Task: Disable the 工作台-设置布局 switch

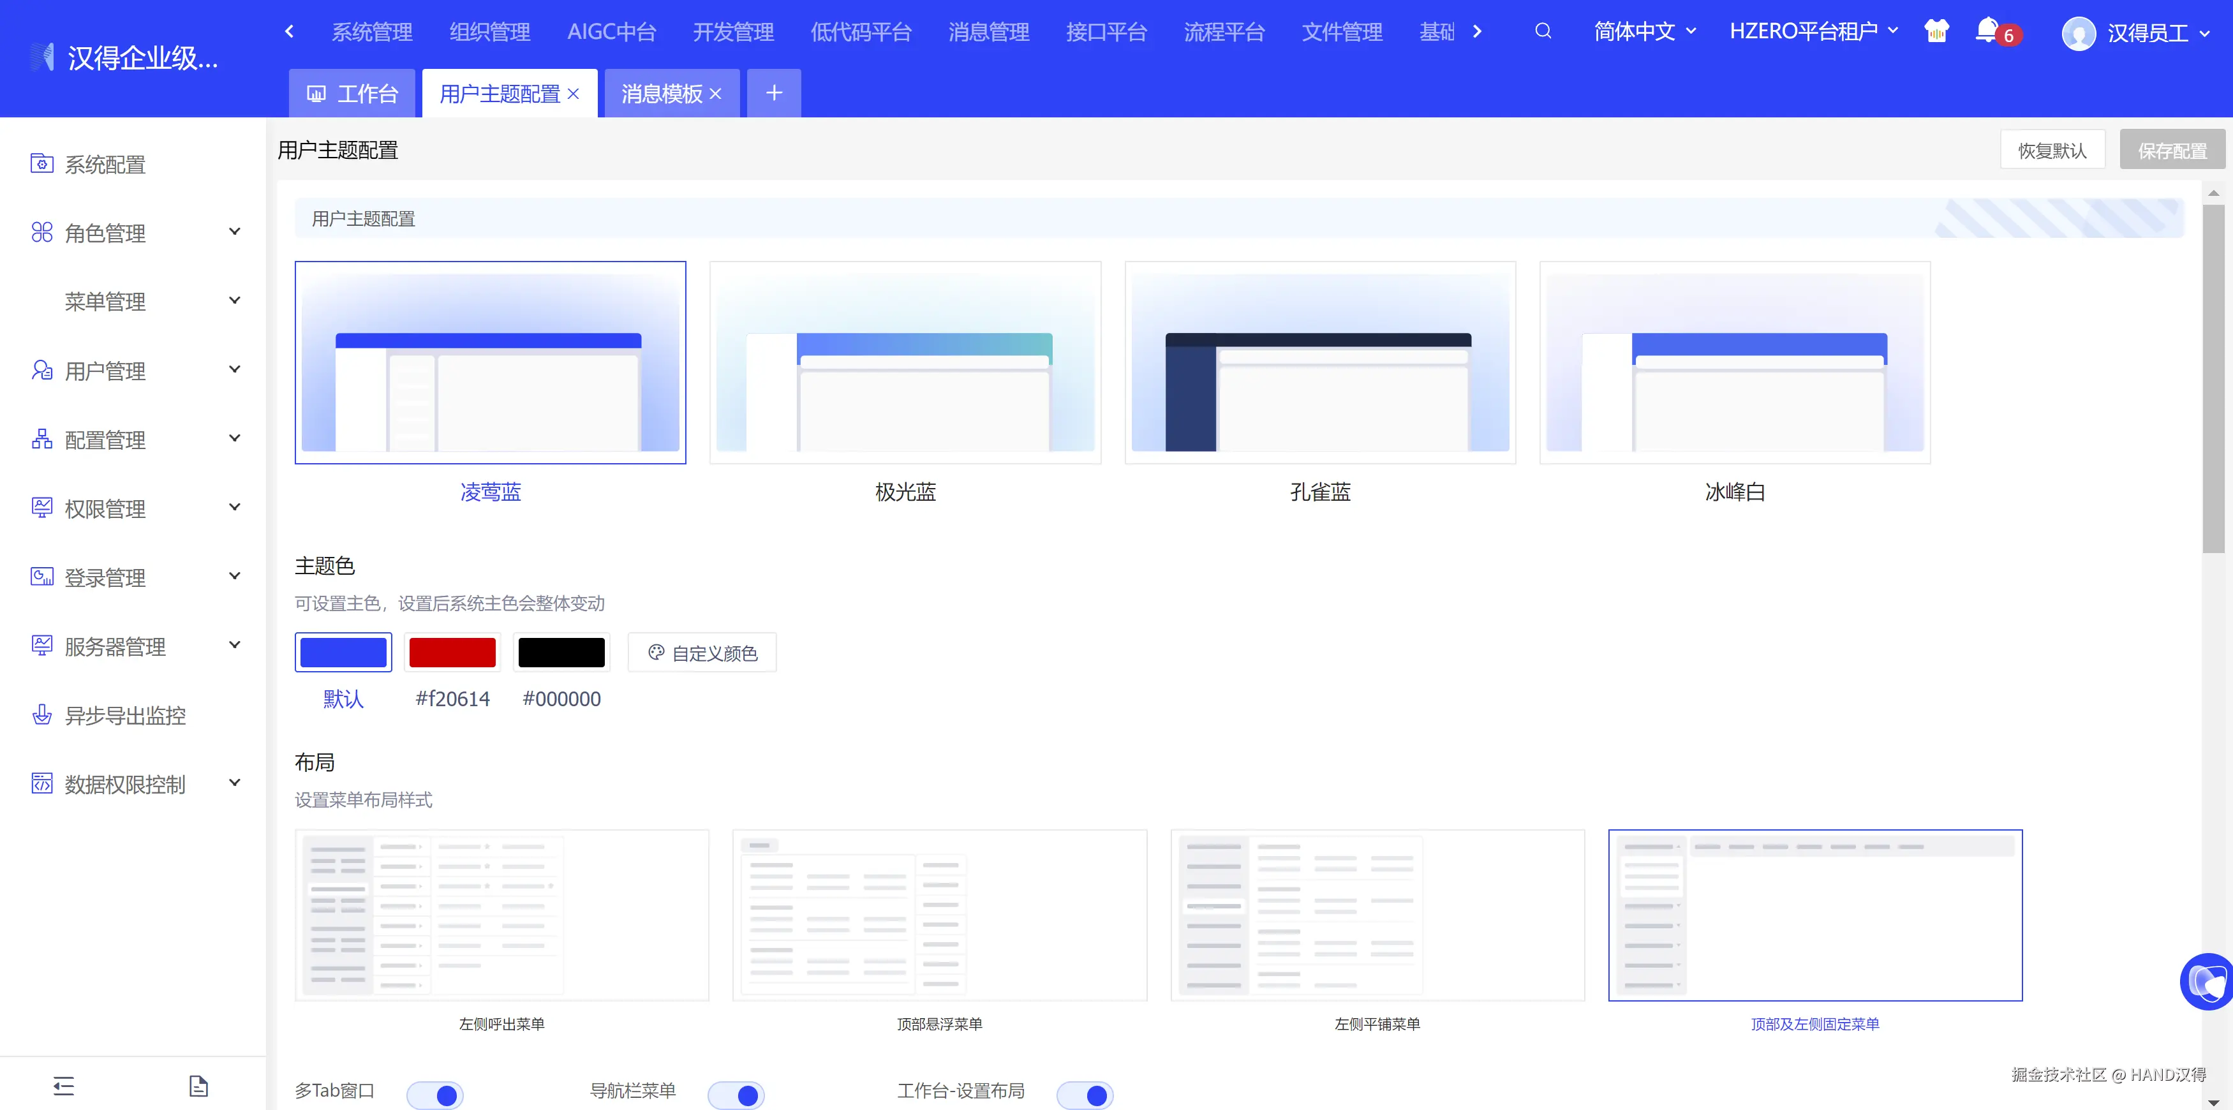Action: (1085, 1095)
